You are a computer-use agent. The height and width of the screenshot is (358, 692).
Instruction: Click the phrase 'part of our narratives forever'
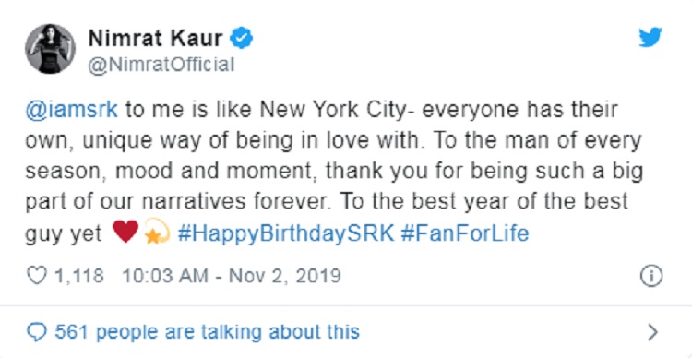click(177, 201)
